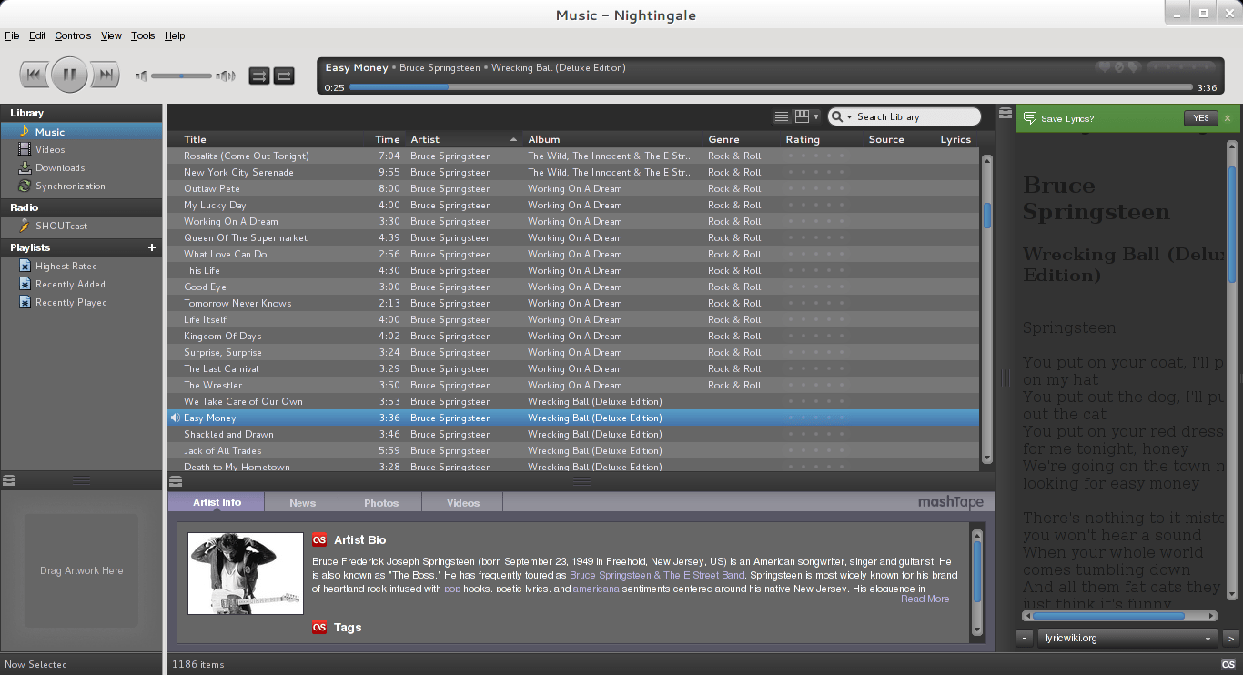This screenshot has height=675, width=1243.
Task: Open the Help menu
Action: 175,35
